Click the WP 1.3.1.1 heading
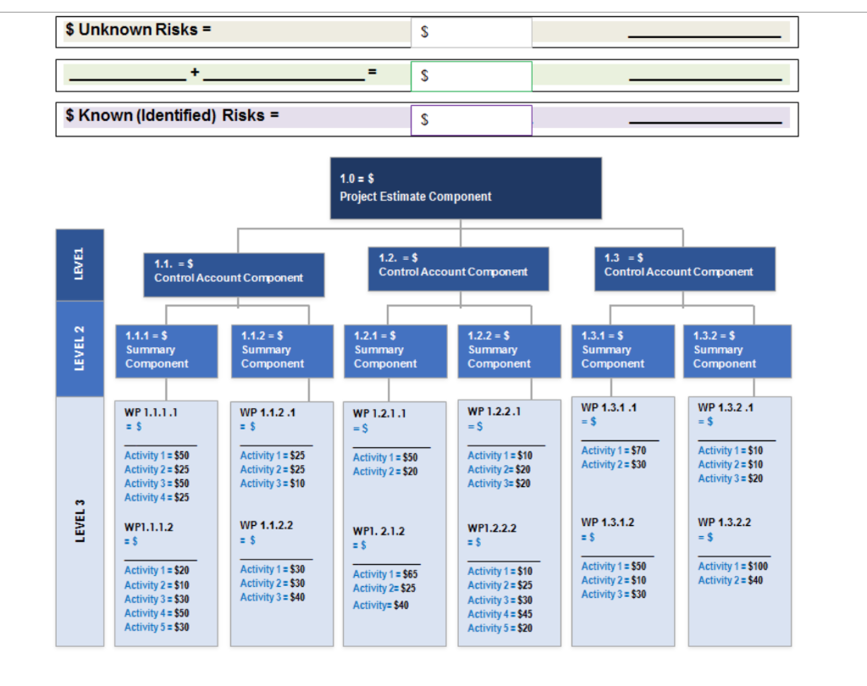 [609, 407]
